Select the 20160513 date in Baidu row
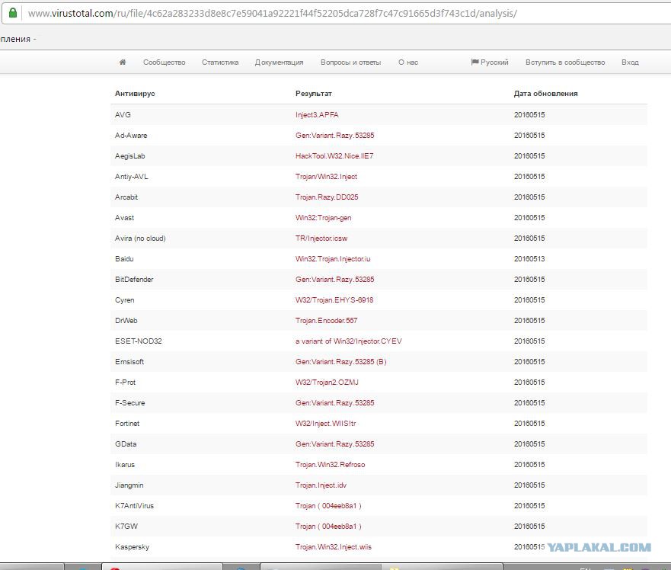The width and height of the screenshot is (671, 570). click(x=529, y=258)
